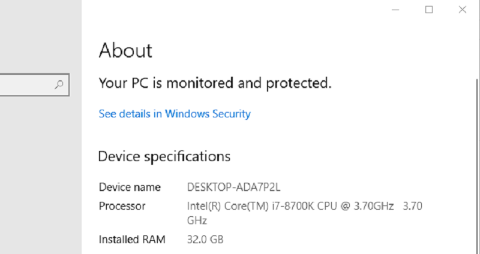Click the empty window title bar area
Viewport: 480px width, 254px height.
[x=240, y=10]
